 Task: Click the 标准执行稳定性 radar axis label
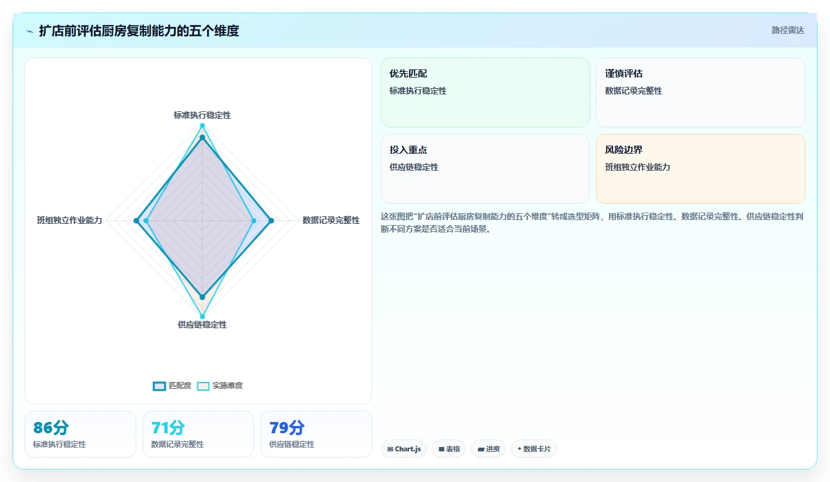point(202,115)
